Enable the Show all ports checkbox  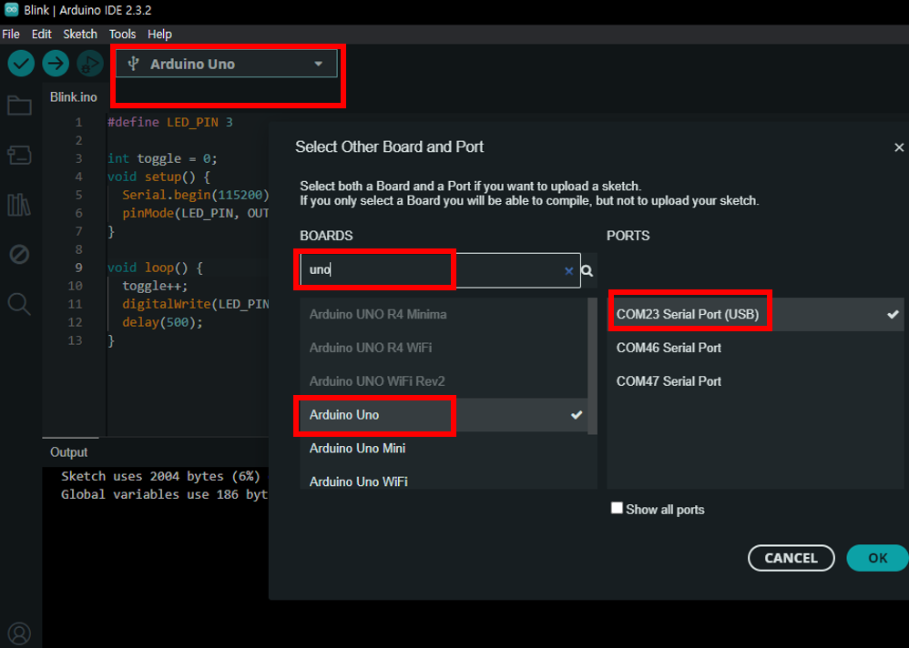[617, 509]
